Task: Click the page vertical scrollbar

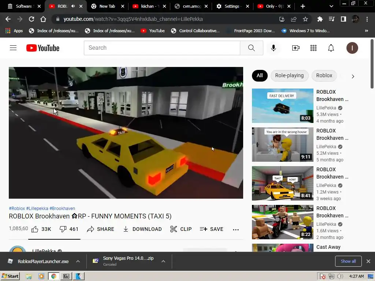Action: click(x=372, y=64)
